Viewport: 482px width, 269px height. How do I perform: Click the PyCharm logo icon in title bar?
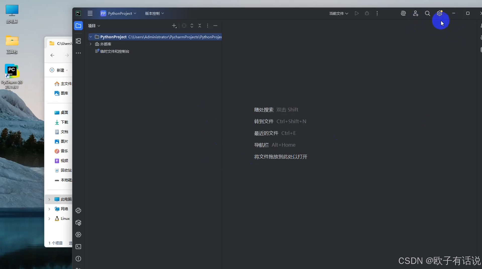point(78,13)
